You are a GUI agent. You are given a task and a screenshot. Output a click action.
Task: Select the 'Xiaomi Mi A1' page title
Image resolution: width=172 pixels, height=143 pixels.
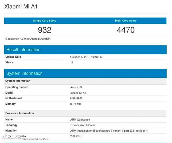coord(21,6)
